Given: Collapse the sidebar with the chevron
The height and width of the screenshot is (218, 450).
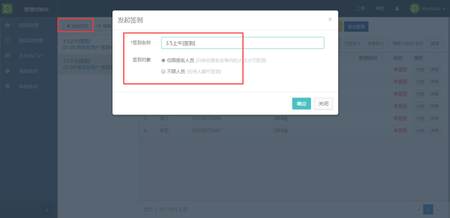Looking at the screenshot, I should (47, 210).
